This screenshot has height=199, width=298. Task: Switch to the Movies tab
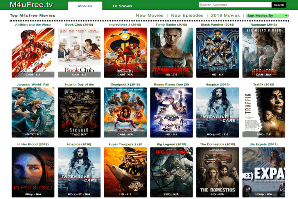point(85,6)
